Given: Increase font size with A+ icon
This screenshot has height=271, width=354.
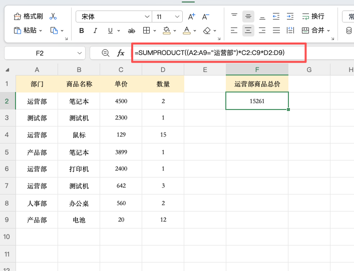Looking at the screenshot, I should pyautogui.click(x=191, y=16).
